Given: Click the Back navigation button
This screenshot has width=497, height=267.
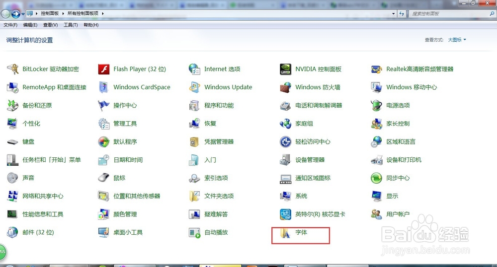Looking at the screenshot, I should tap(5, 14).
